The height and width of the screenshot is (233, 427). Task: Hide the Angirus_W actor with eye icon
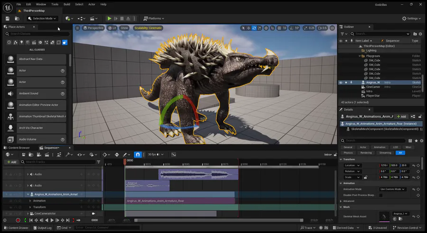[341, 83]
